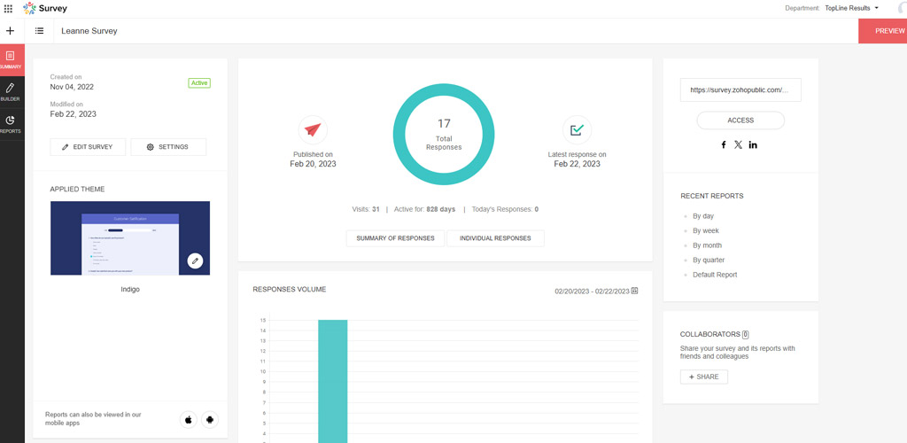Viewport: 907px width, 443px height.
Task: Open the Default Report link
Action: point(715,275)
